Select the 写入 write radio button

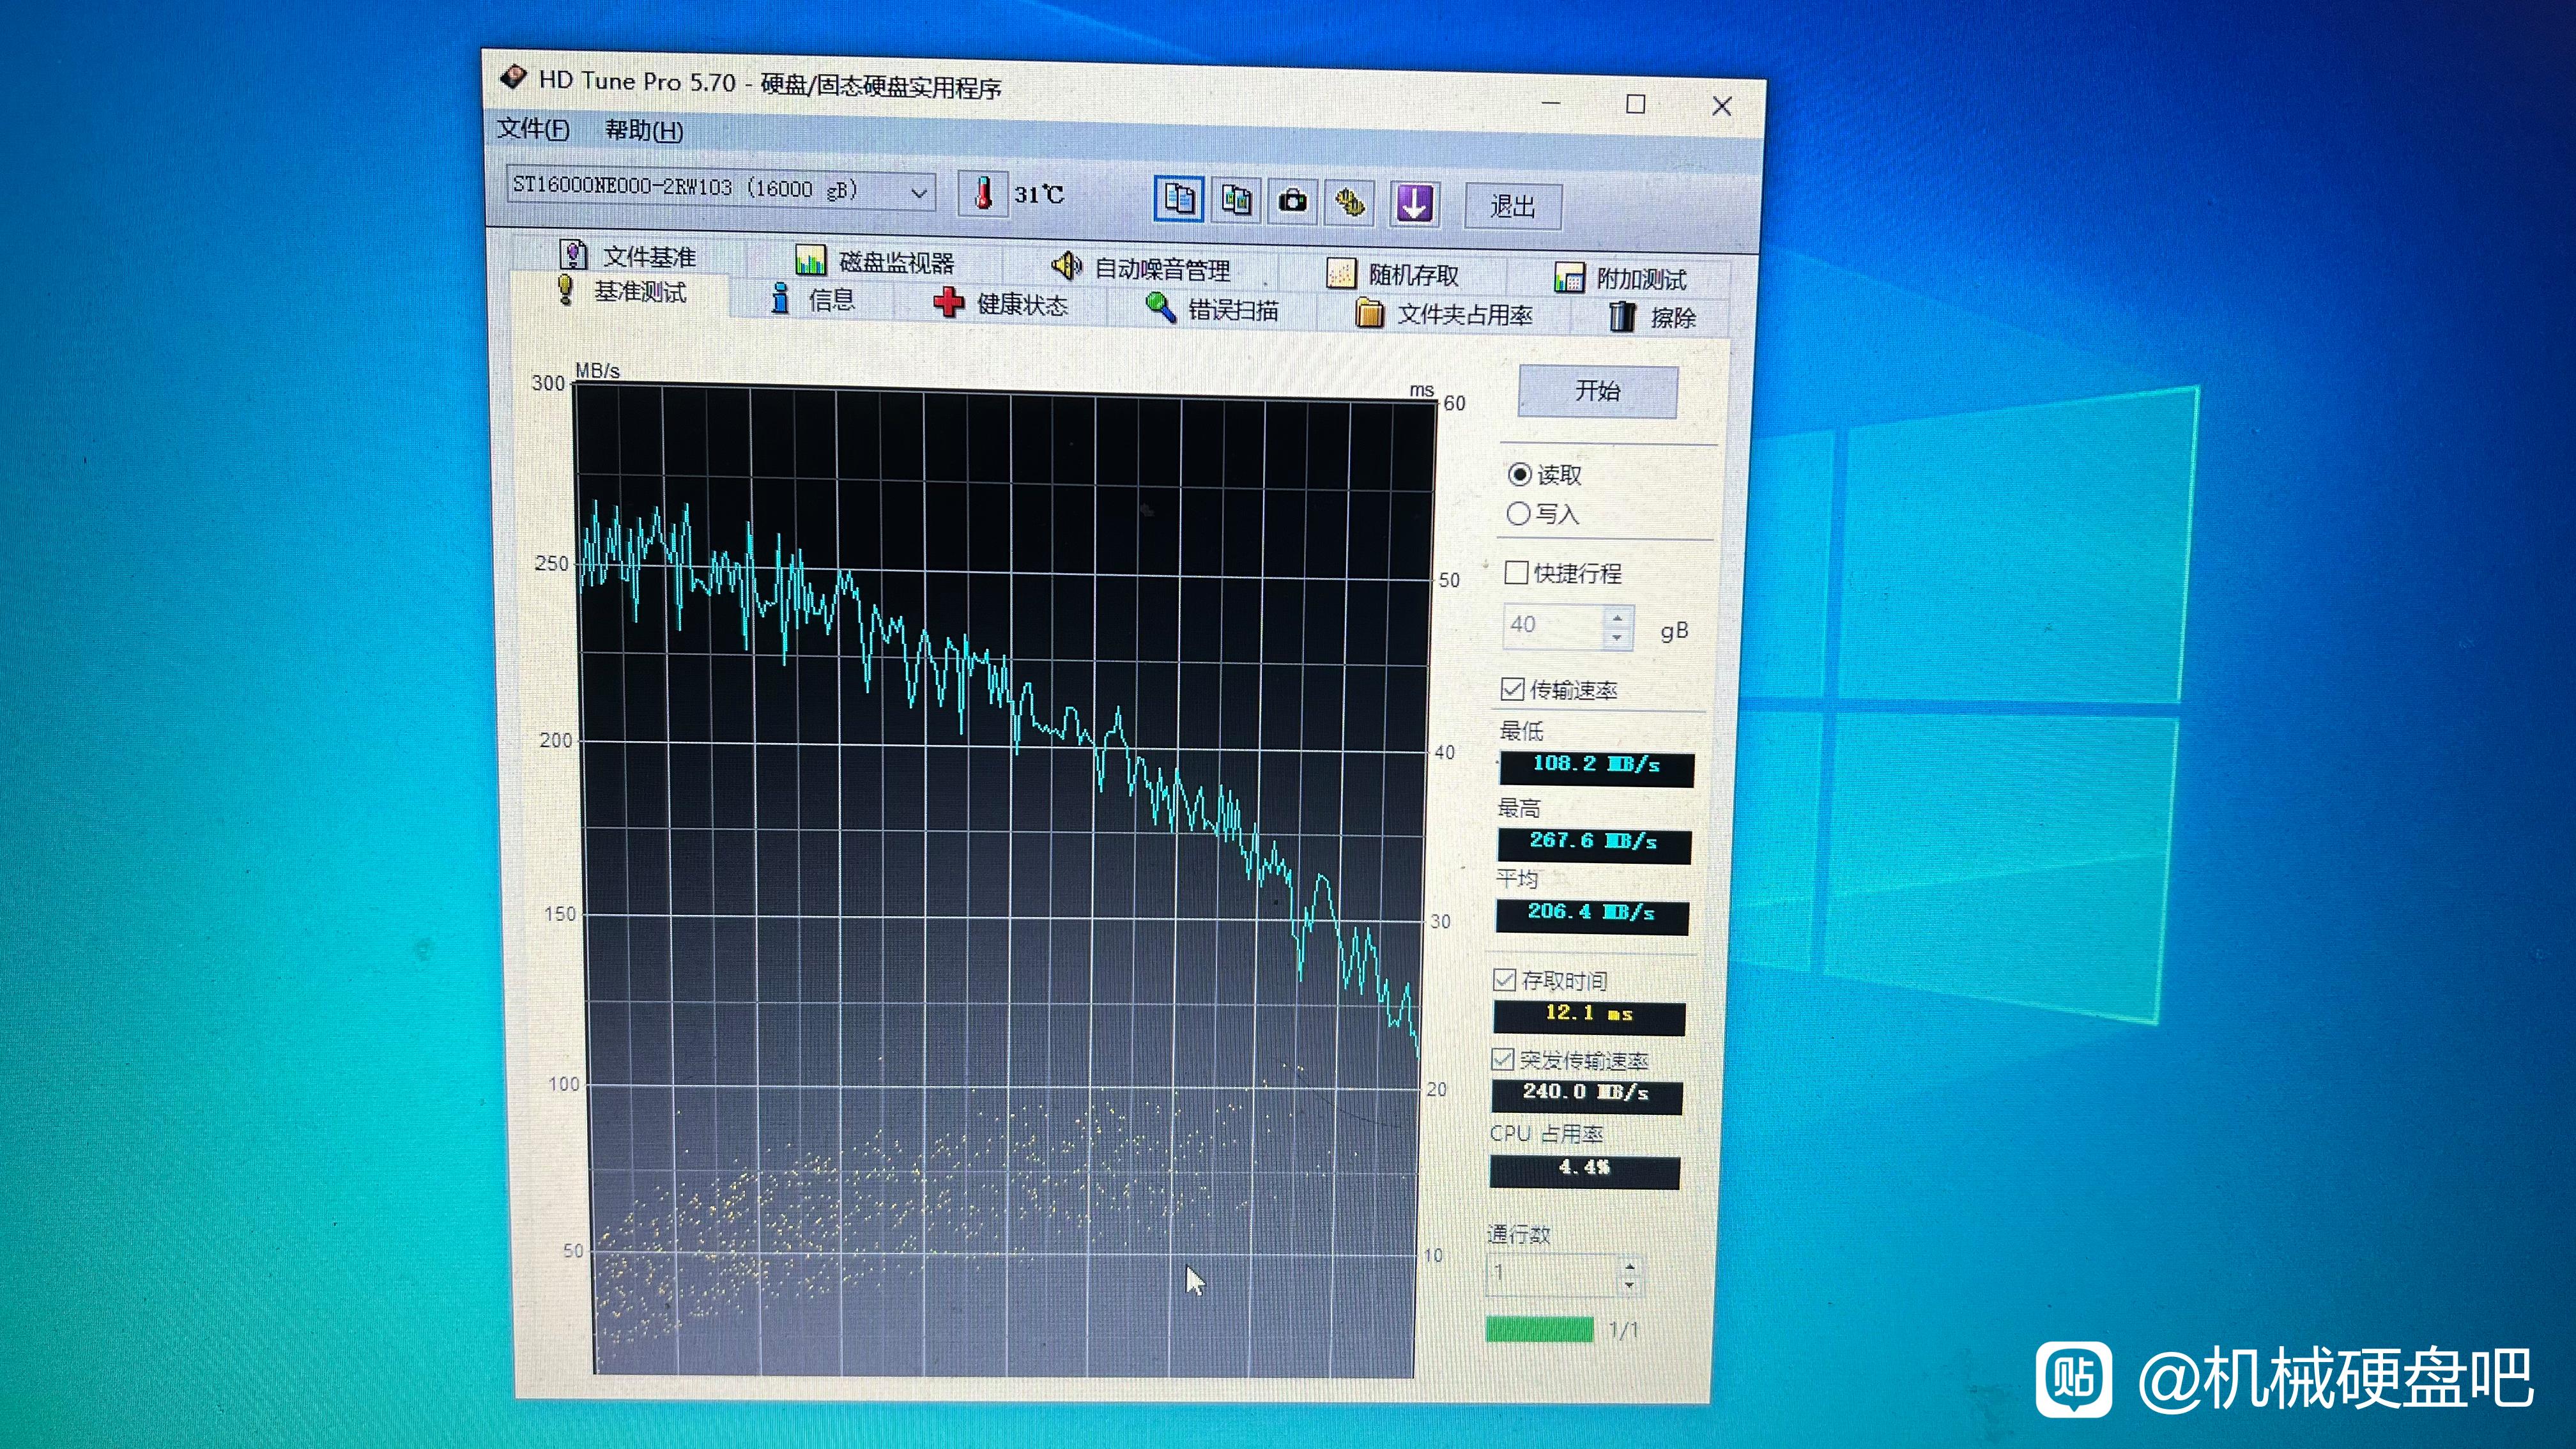(x=1518, y=514)
